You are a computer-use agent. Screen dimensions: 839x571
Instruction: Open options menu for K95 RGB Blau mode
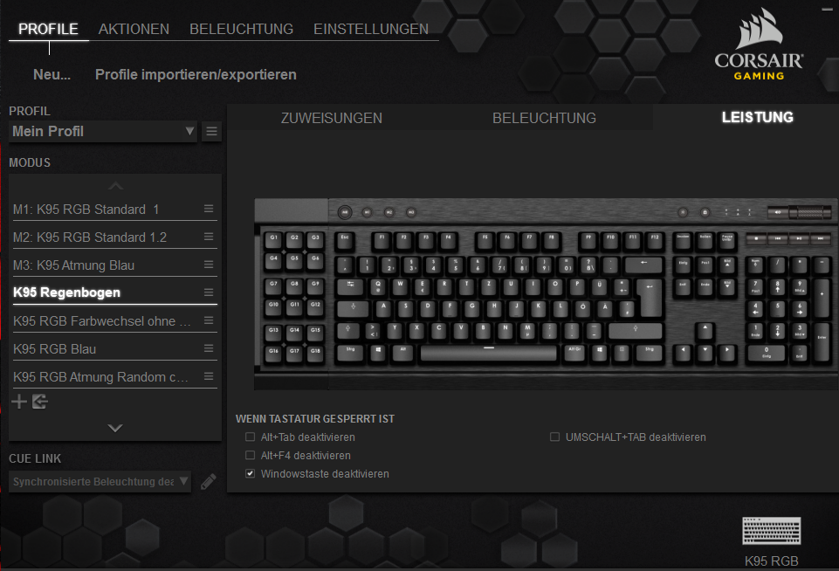coord(209,348)
